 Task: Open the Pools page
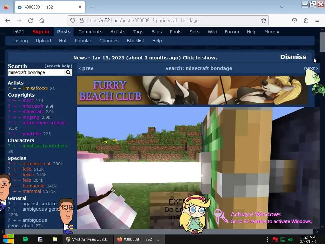coord(176,32)
